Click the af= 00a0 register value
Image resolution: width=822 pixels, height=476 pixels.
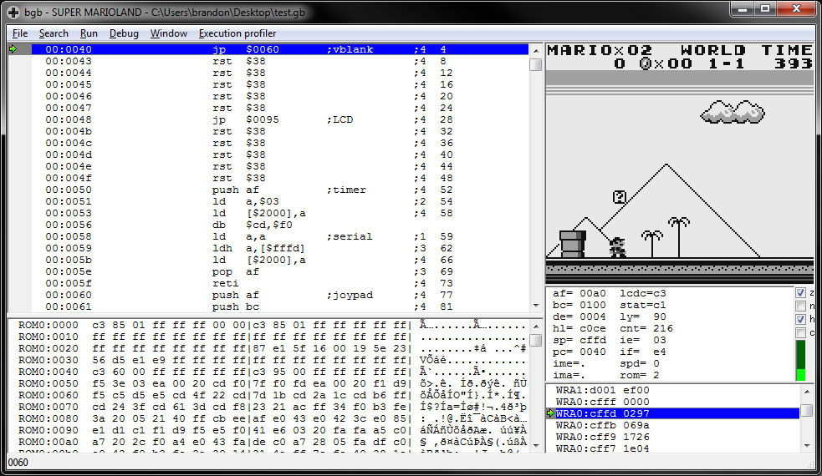click(579, 293)
